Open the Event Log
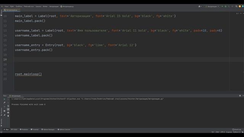Viewport: 244px width, 137px height. 236,129
